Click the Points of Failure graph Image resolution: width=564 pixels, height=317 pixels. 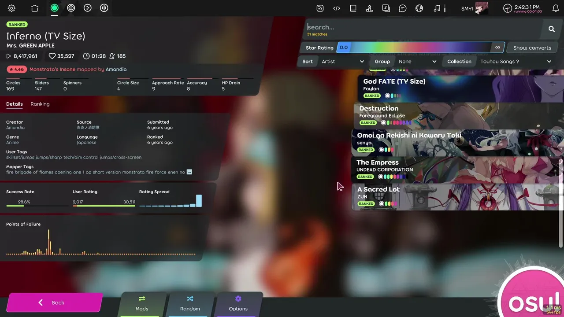tap(101, 242)
